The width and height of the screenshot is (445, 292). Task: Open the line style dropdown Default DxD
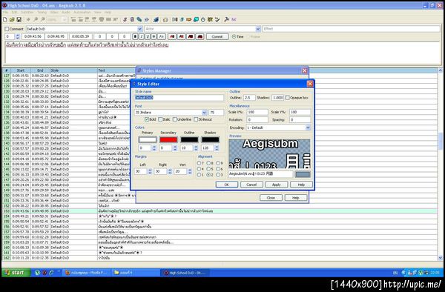click(140, 29)
